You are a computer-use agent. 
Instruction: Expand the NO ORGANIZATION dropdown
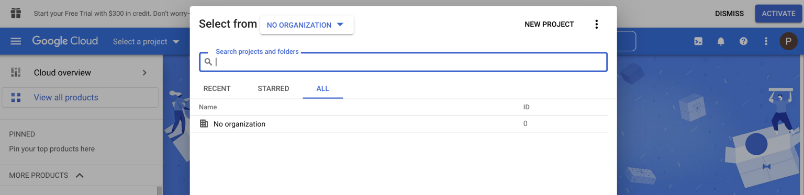click(307, 25)
